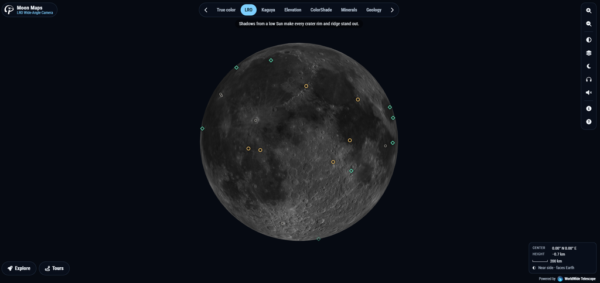The height and width of the screenshot is (283, 600).
Task: Toggle the muted speaker icon
Action: click(x=588, y=93)
